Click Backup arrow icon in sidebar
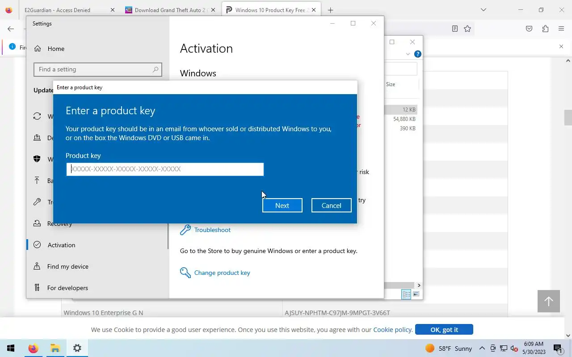Screen dimensions: 572x357 point(38,181)
